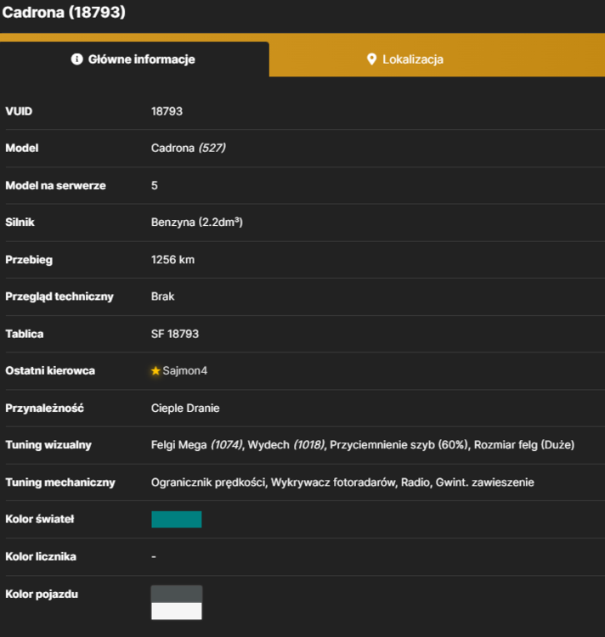The image size is (605, 637).
Task: Click the Tablica row label
Action: (x=25, y=334)
